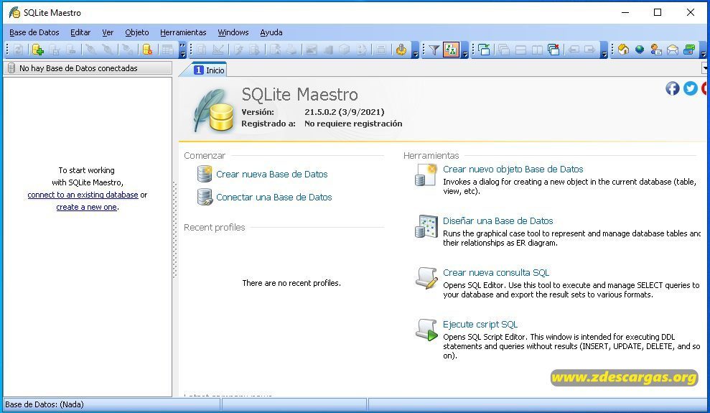Click the cascade windows toolbar icon
710x413 pixels.
(503, 50)
